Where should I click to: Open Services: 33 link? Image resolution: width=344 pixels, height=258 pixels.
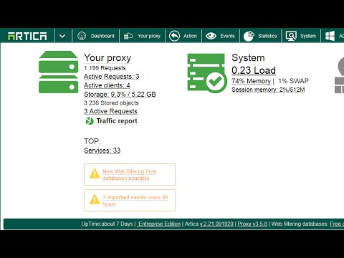tap(102, 150)
